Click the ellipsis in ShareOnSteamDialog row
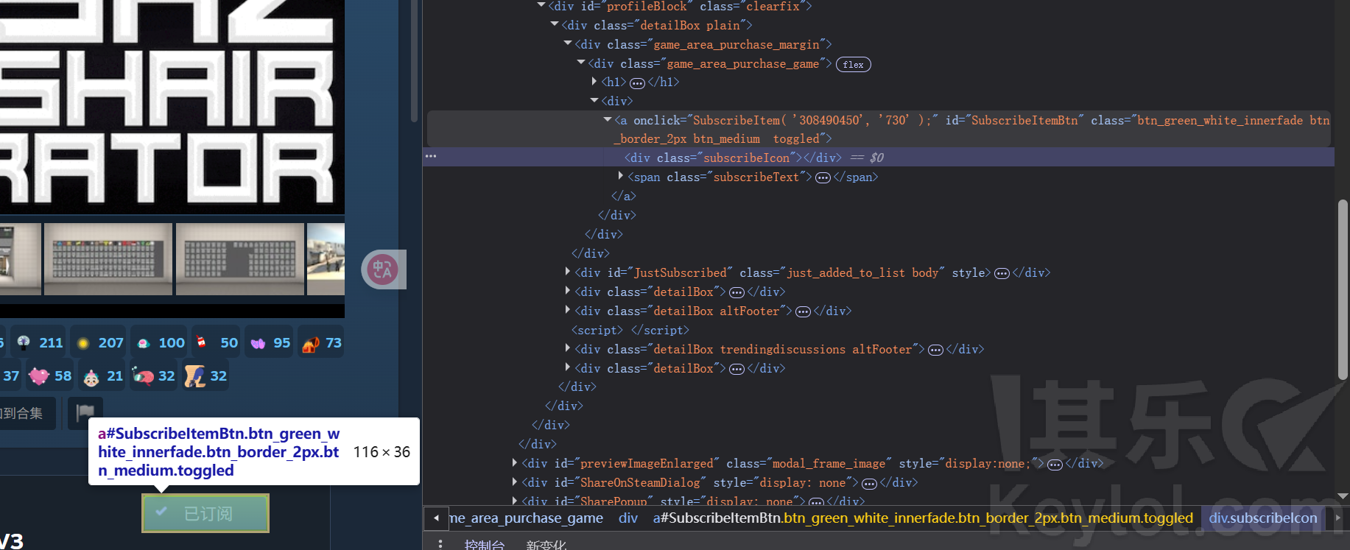Screen dimensions: 1350x550 pyautogui.click(x=869, y=483)
